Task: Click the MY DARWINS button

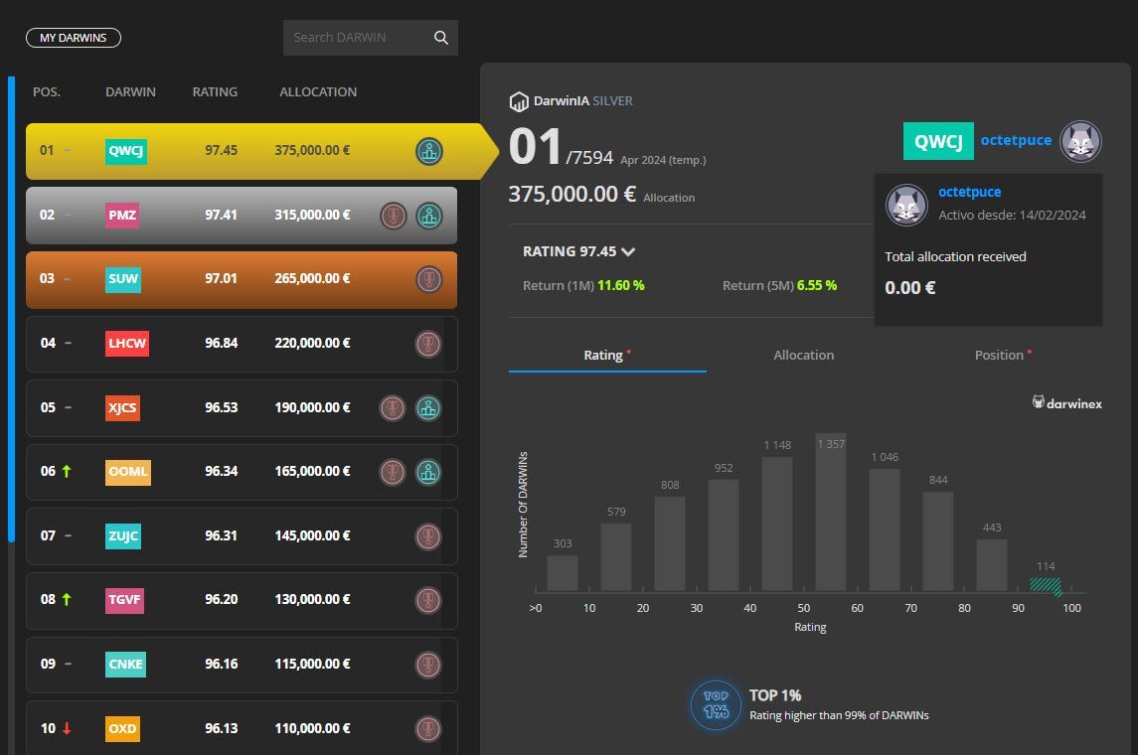Action: [x=73, y=38]
